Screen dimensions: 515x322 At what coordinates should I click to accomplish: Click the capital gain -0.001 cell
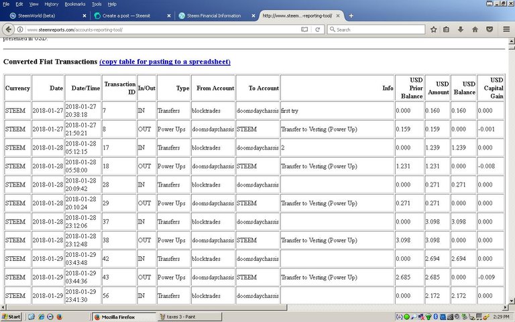coord(491,129)
